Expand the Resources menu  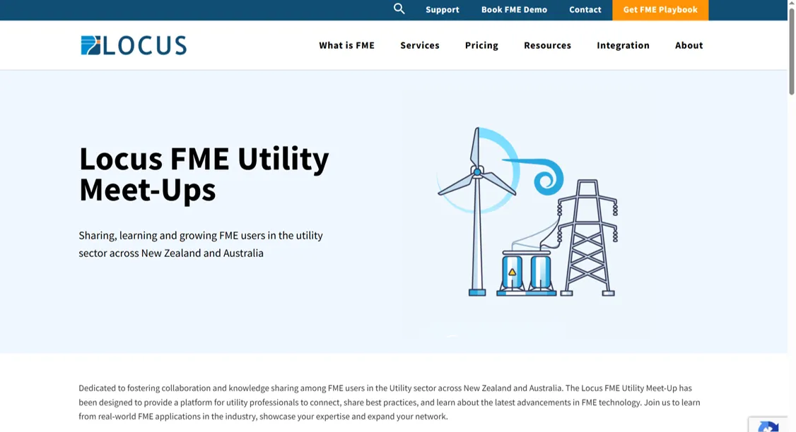pos(547,45)
